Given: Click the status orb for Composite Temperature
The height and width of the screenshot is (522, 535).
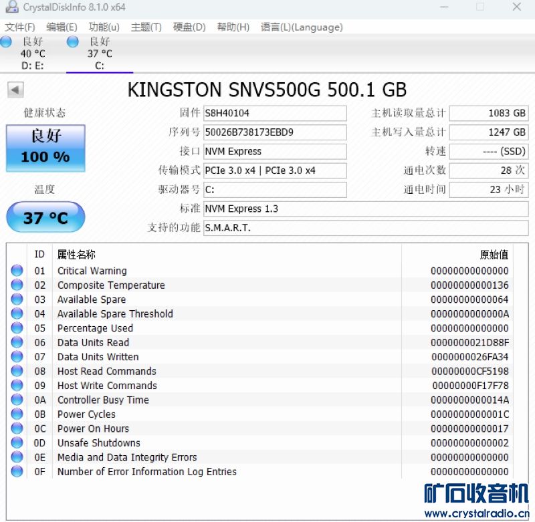Looking at the screenshot, I should [17, 285].
